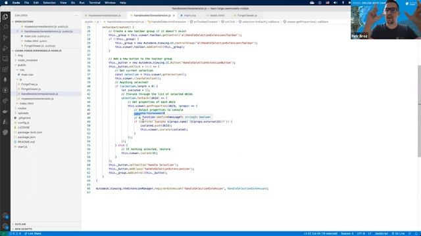Open the Accounts icon in activity bar
The height and width of the screenshot is (236, 421).
click(5, 216)
